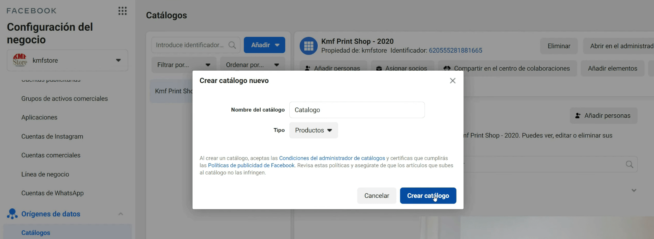Click the Catálogos page title
Viewport: 654px width, 239px height.
166,15
